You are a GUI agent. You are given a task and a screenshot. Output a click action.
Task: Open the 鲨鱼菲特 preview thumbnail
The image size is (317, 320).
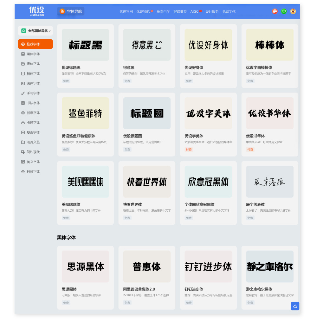point(85,113)
